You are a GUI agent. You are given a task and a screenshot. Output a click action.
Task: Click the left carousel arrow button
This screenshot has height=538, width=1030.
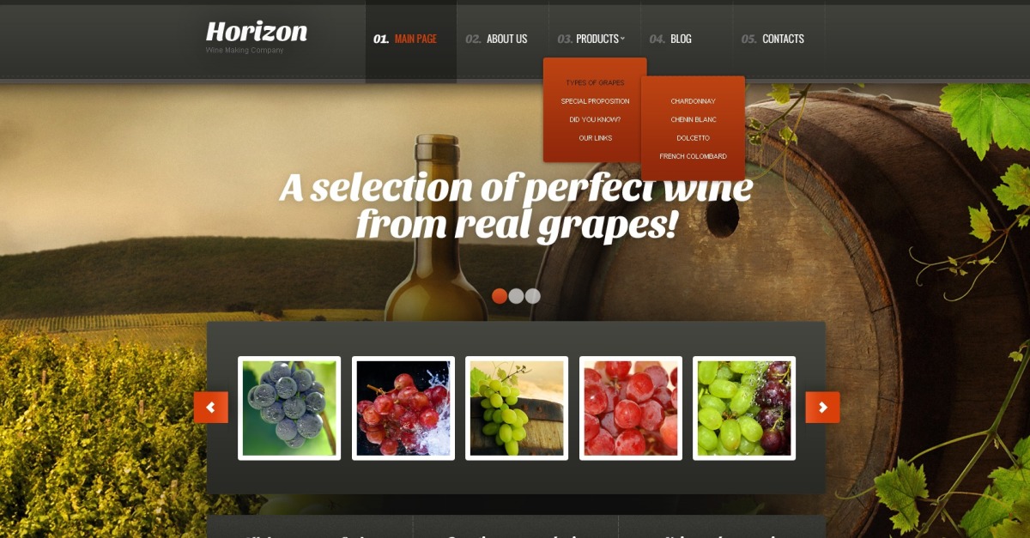coord(211,408)
